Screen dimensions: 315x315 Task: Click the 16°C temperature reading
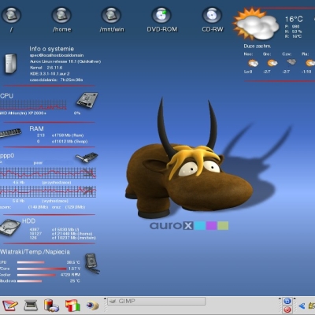[x=294, y=19]
